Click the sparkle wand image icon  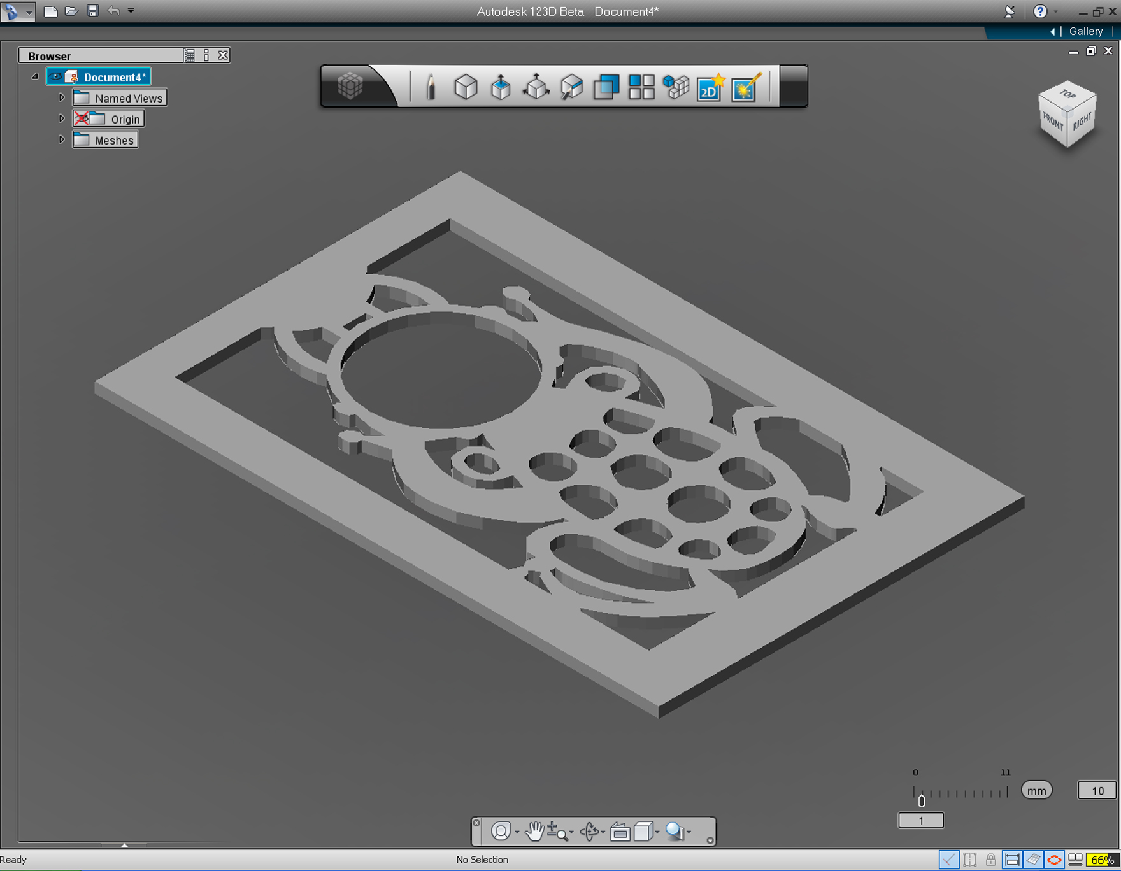(x=746, y=87)
